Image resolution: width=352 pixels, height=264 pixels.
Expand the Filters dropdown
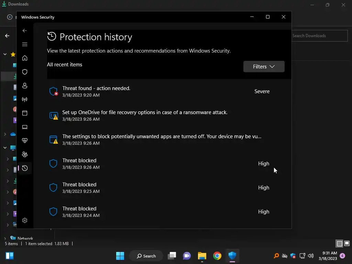264,67
